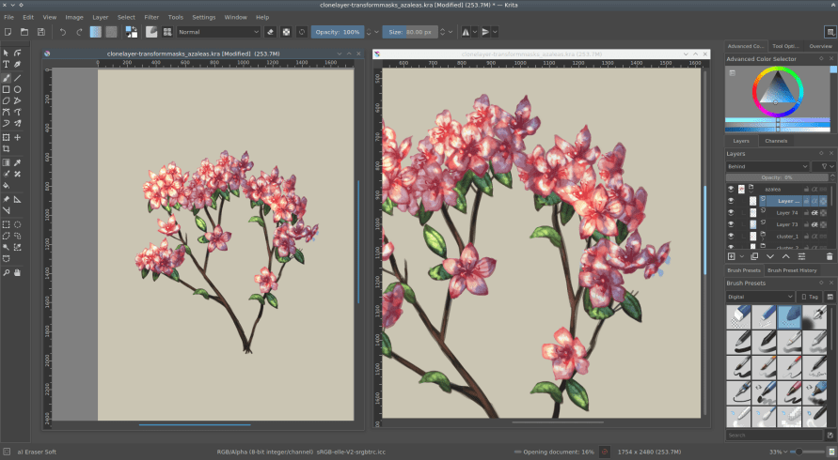Image resolution: width=838 pixels, height=460 pixels.
Task: Hide the cluster_1 layer
Action: (x=731, y=236)
